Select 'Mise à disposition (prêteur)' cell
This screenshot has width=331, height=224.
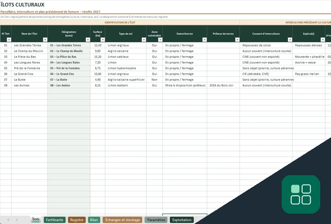point(185,85)
